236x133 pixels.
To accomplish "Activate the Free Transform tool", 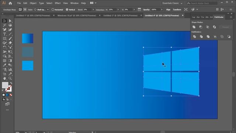I will [x=10, y=52].
